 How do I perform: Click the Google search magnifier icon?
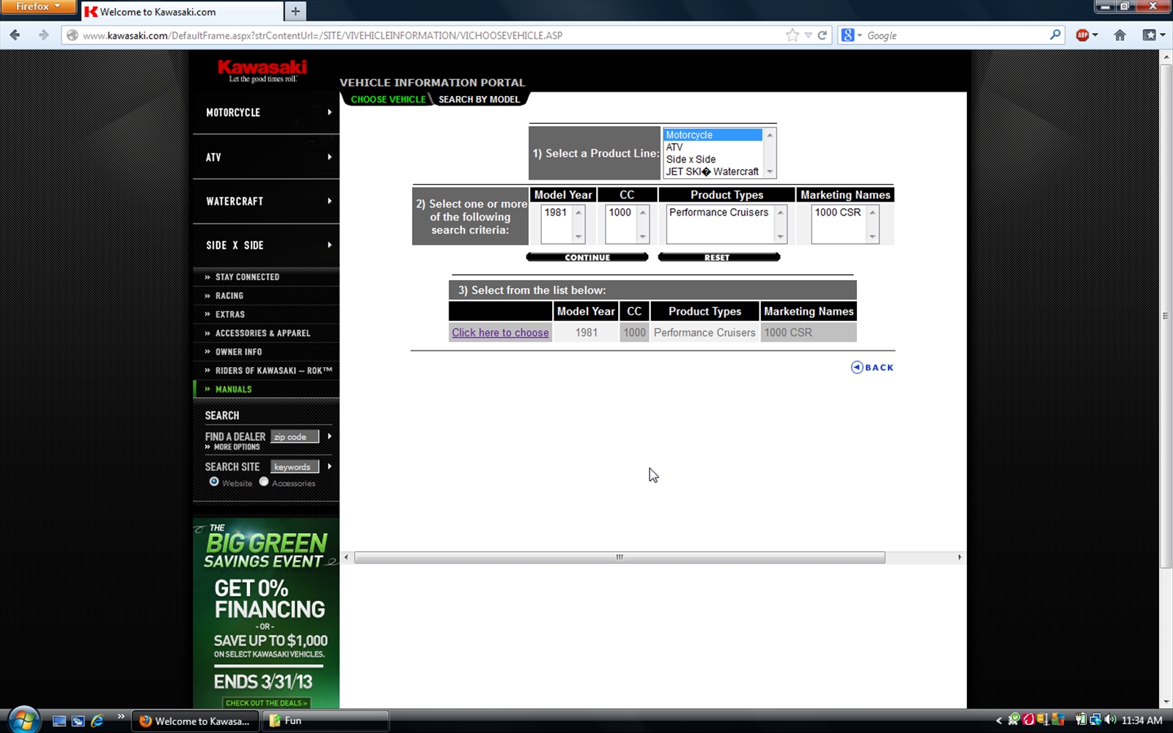click(x=1055, y=35)
